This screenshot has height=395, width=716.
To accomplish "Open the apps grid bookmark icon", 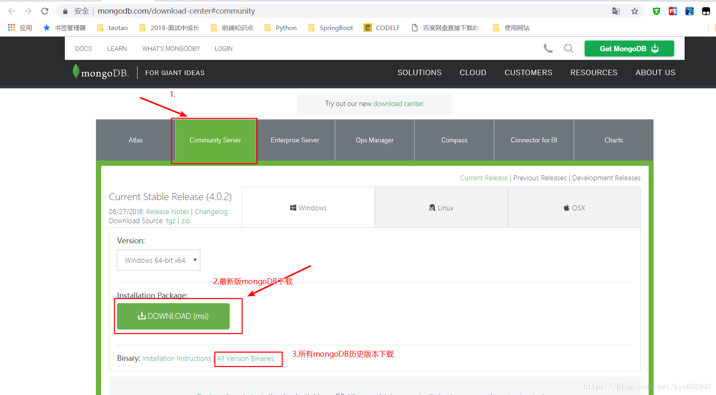I will (x=12, y=28).
